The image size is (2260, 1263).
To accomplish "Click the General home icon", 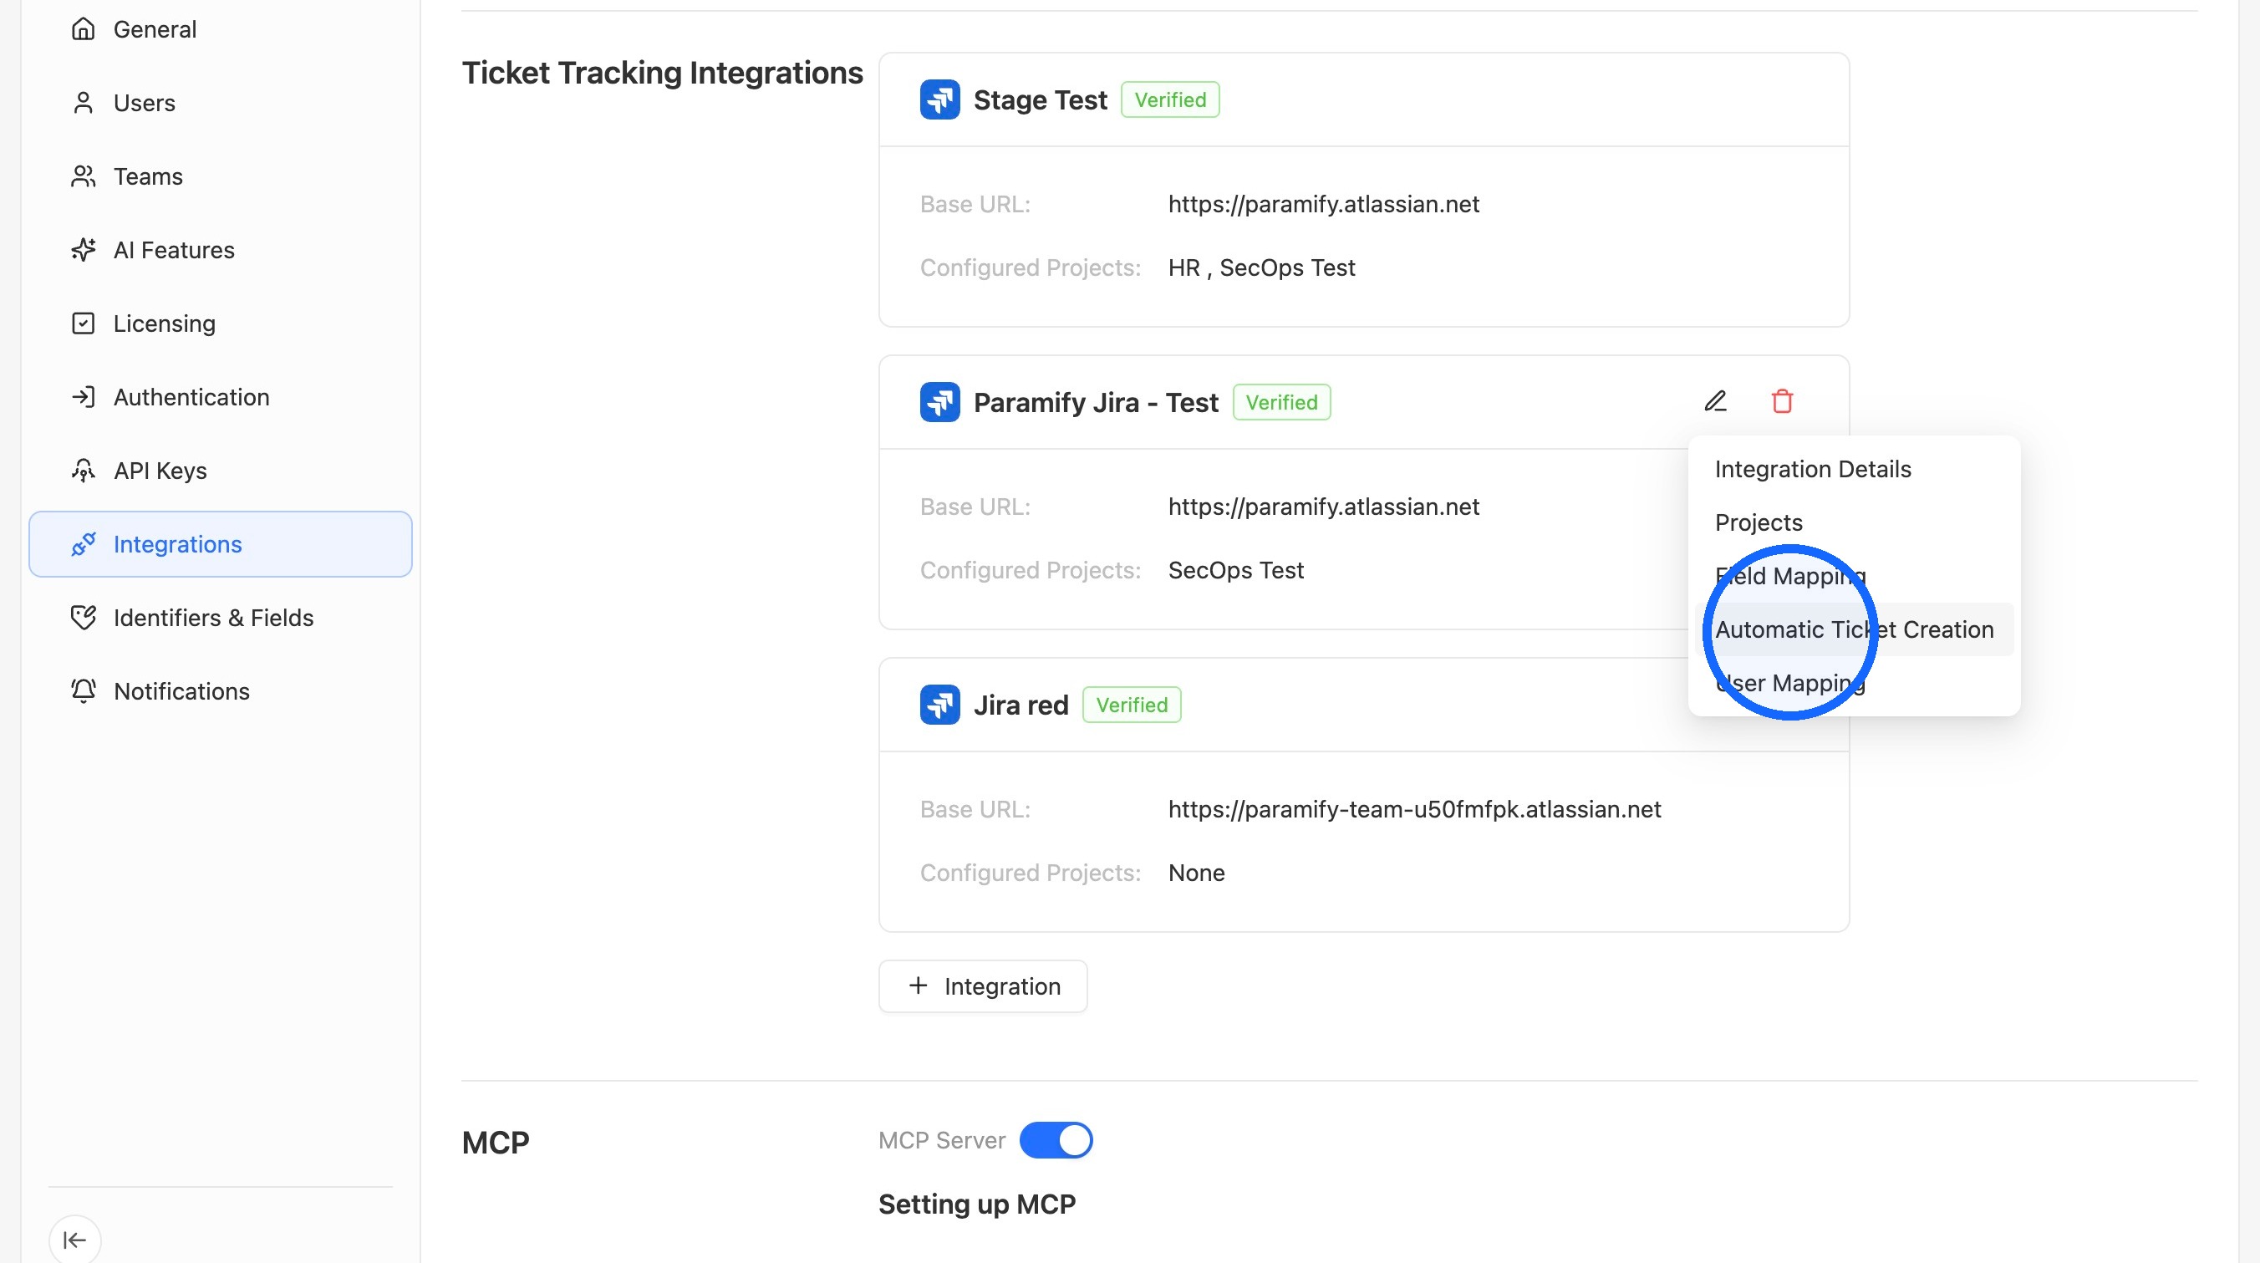I will (83, 29).
